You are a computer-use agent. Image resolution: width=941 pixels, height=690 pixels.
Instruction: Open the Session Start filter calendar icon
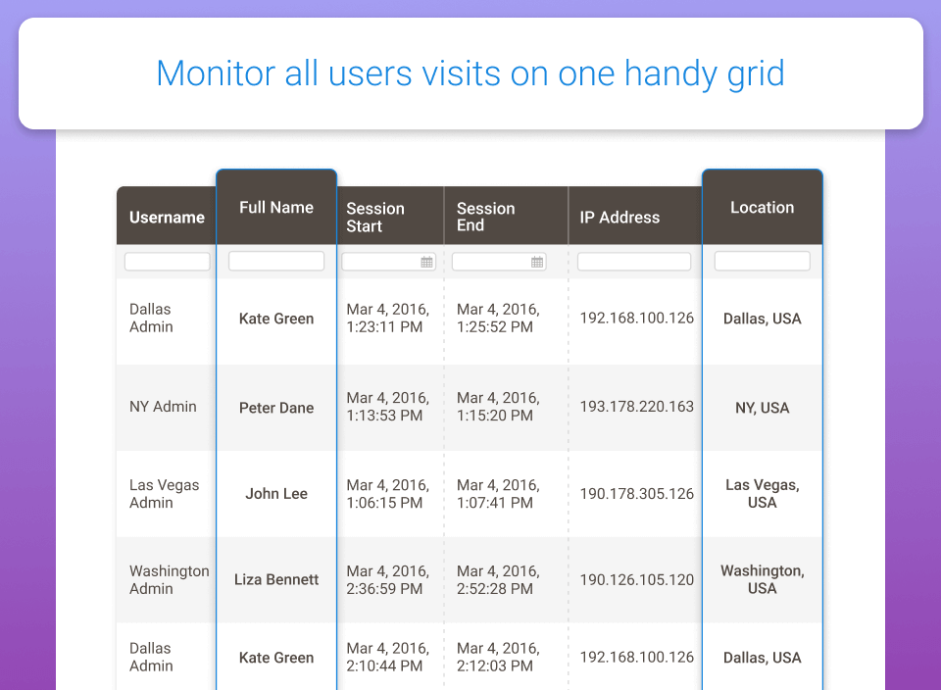click(426, 262)
